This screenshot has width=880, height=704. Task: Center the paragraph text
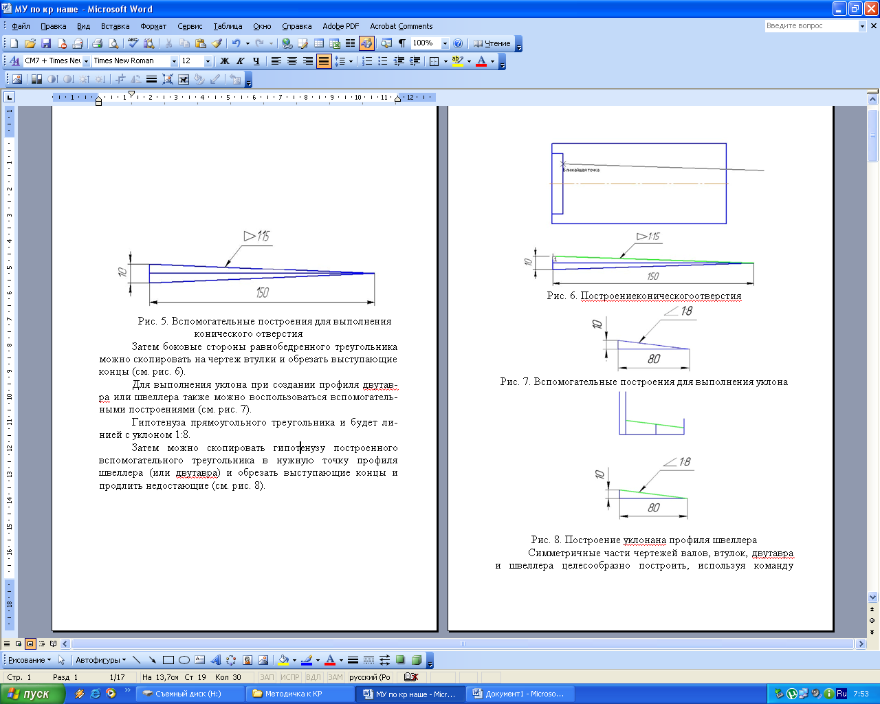coord(291,61)
